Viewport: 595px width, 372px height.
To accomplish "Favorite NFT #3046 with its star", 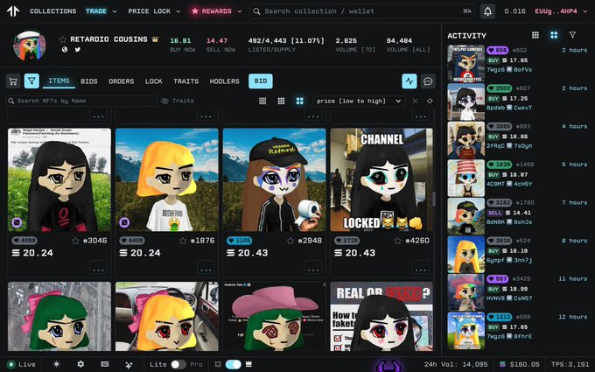I will pos(75,241).
